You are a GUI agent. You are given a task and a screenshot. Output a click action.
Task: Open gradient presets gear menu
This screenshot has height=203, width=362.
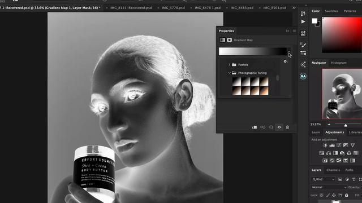(285, 61)
